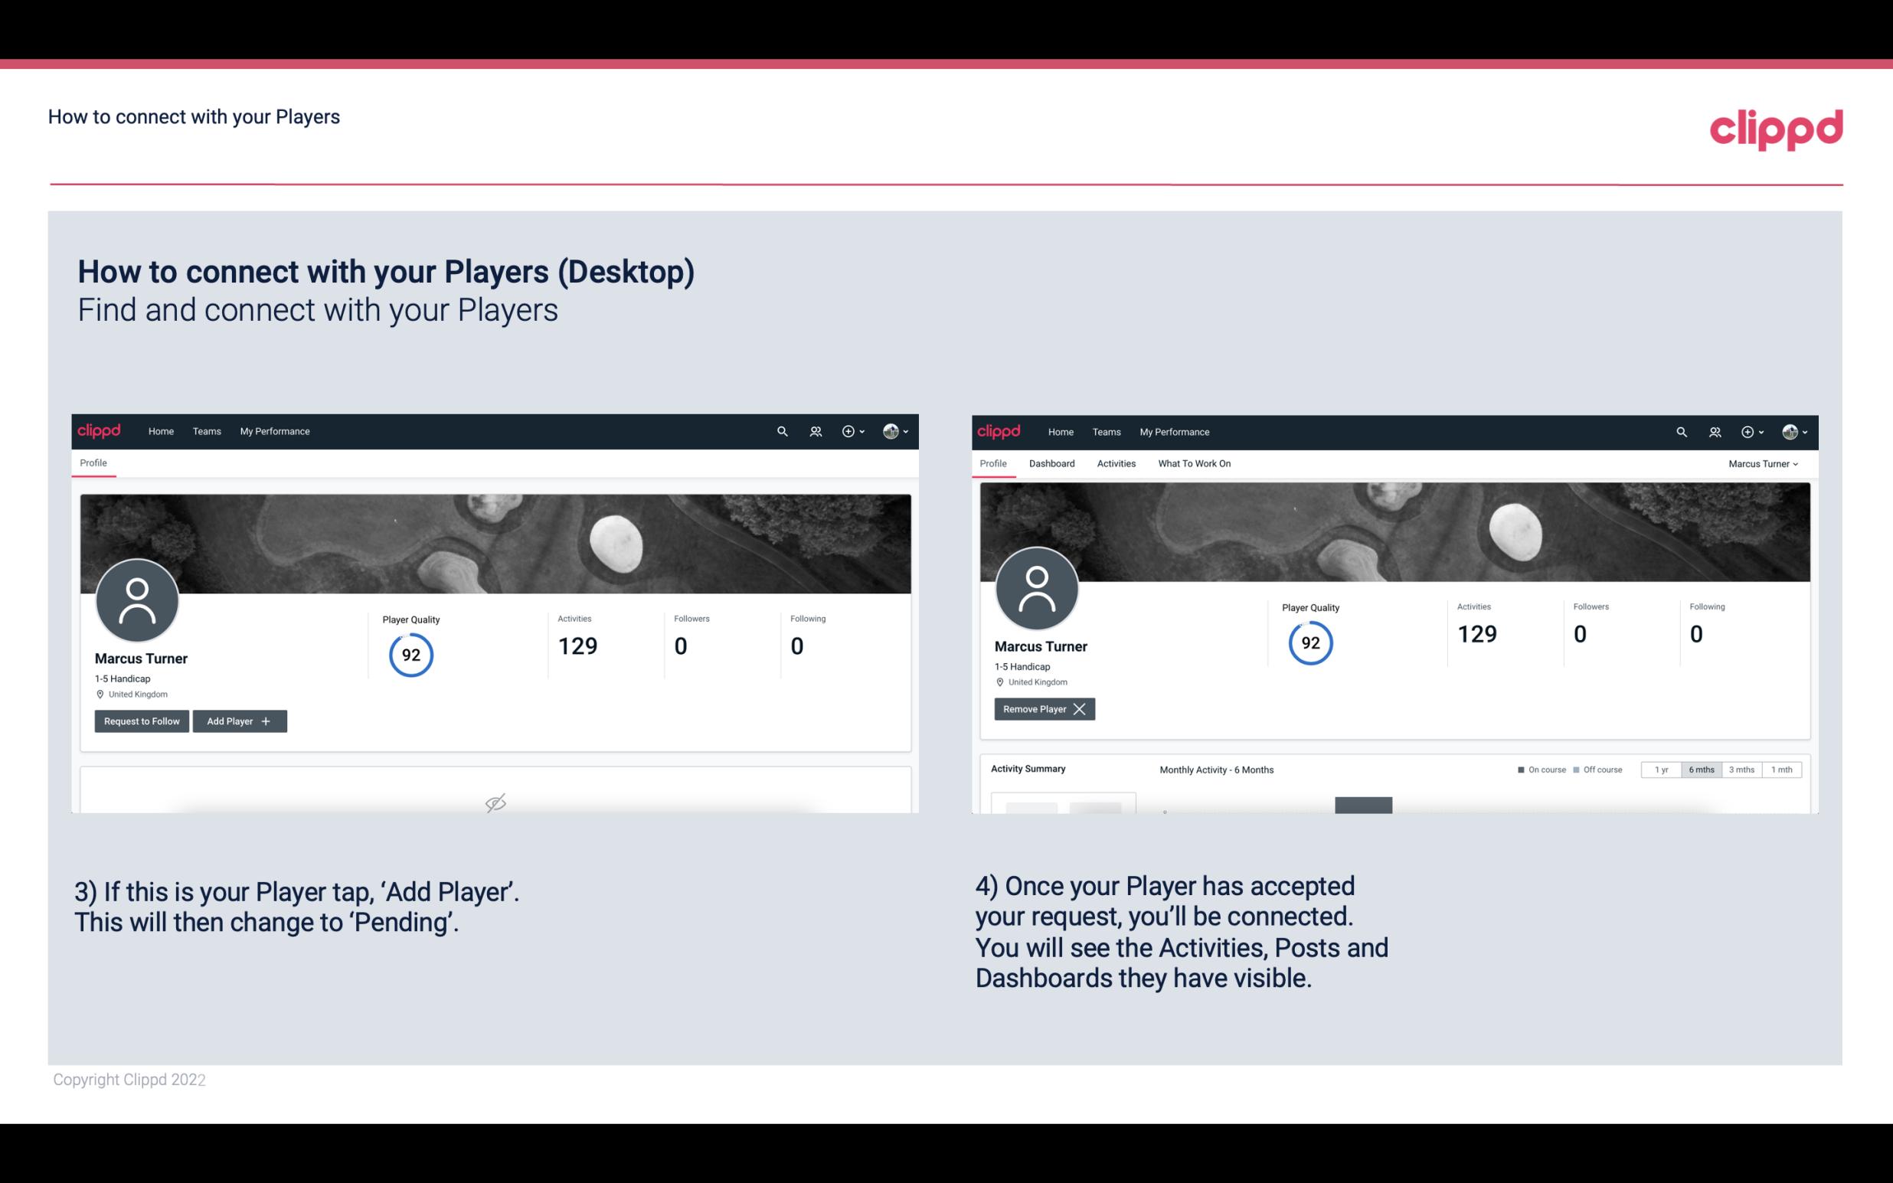Switch to the 'What To On' tab
The width and height of the screenshot is (1893, 1183).
tap(1194, 463)
